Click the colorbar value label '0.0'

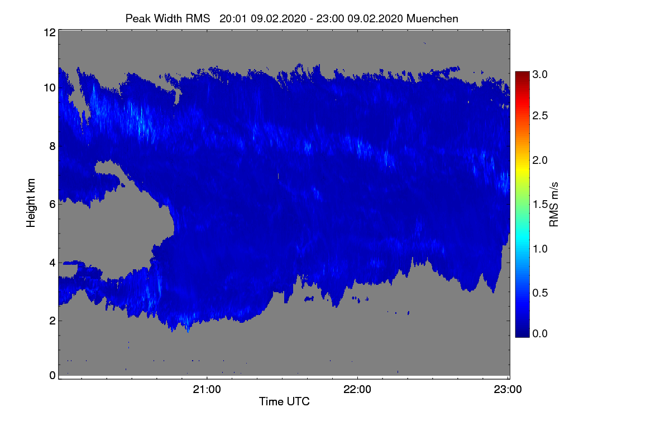point(540,333)
